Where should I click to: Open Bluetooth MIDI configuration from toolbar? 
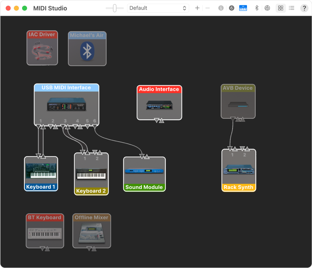coord(257,8)
